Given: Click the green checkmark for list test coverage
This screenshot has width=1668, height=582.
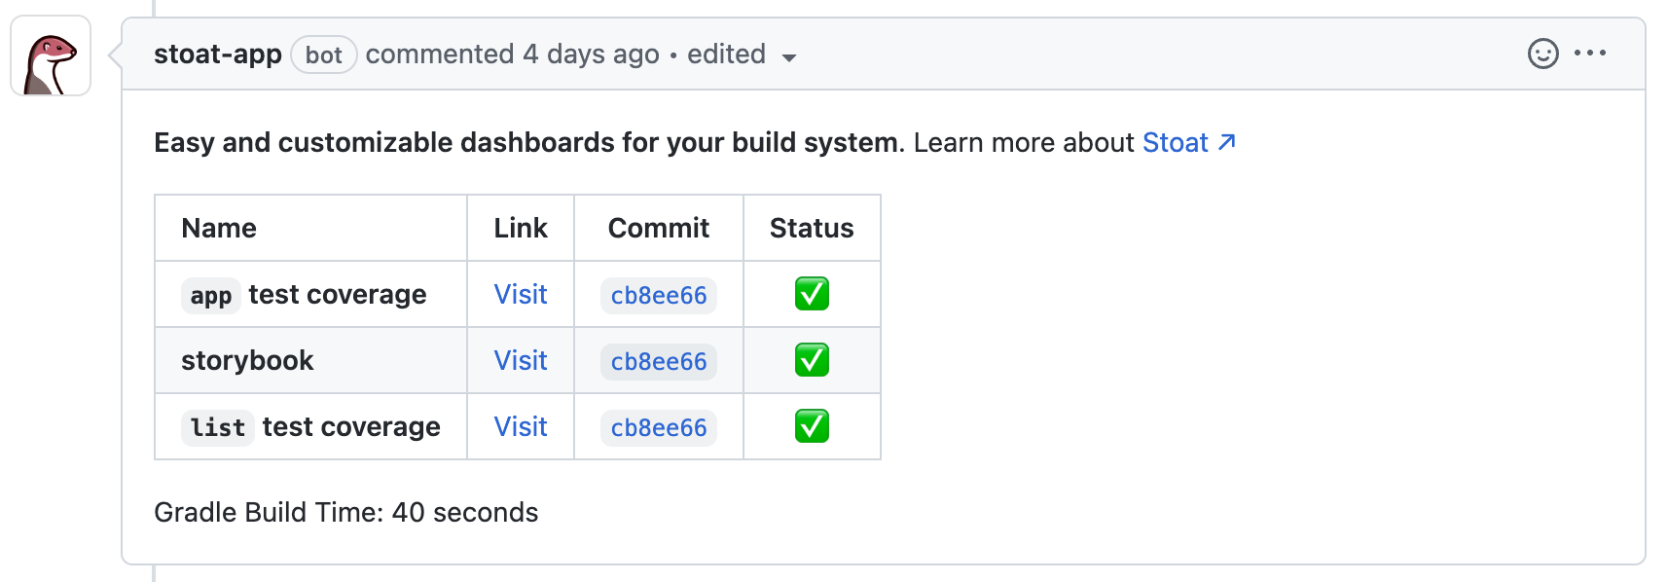Looking at the screenshot, I should (812, 426).
